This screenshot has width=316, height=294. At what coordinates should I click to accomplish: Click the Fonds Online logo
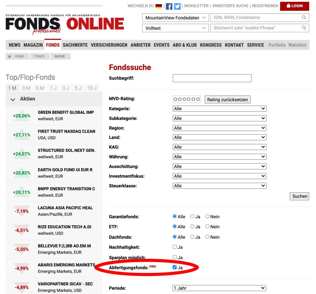click(x=65, y=24)
